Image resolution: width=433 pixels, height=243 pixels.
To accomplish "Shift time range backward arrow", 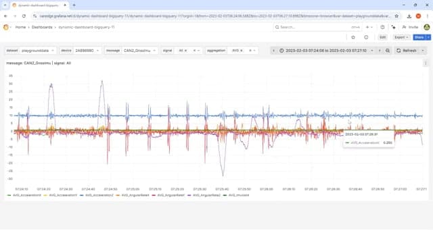I will click(273, 51).
